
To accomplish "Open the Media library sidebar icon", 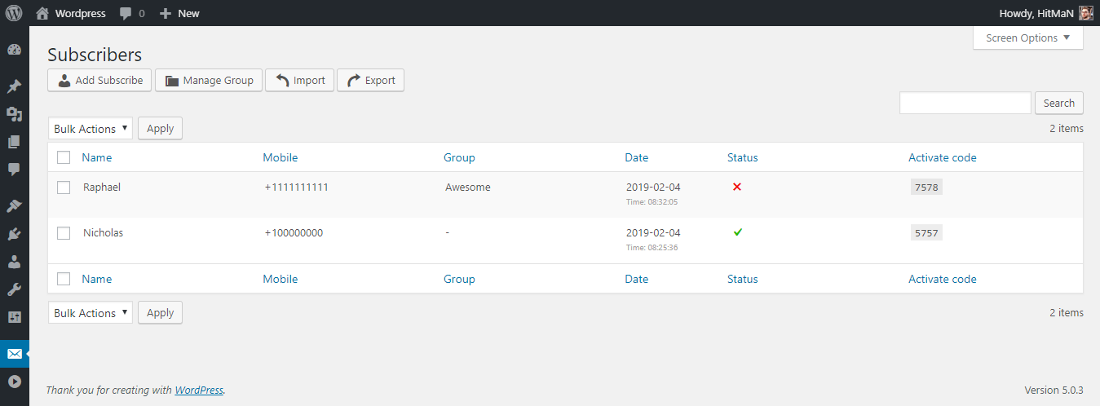I will pyautogui.click(x=14, y=114).
